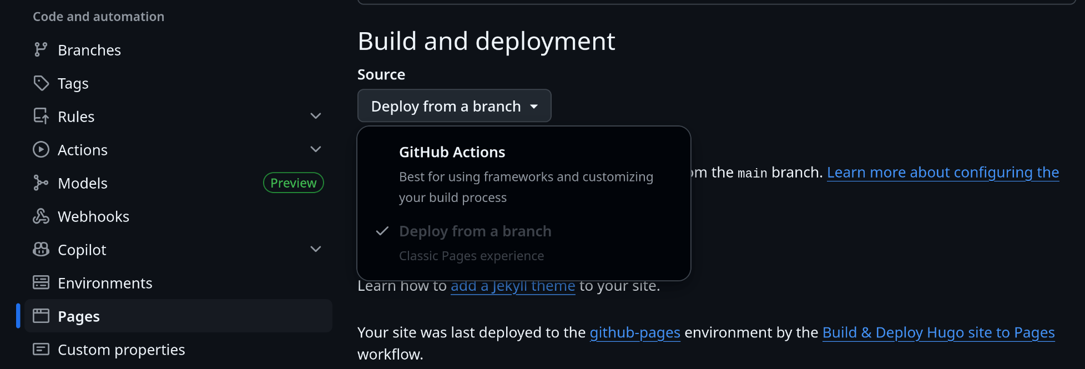Open Environments settings page

tap(178, 283)
